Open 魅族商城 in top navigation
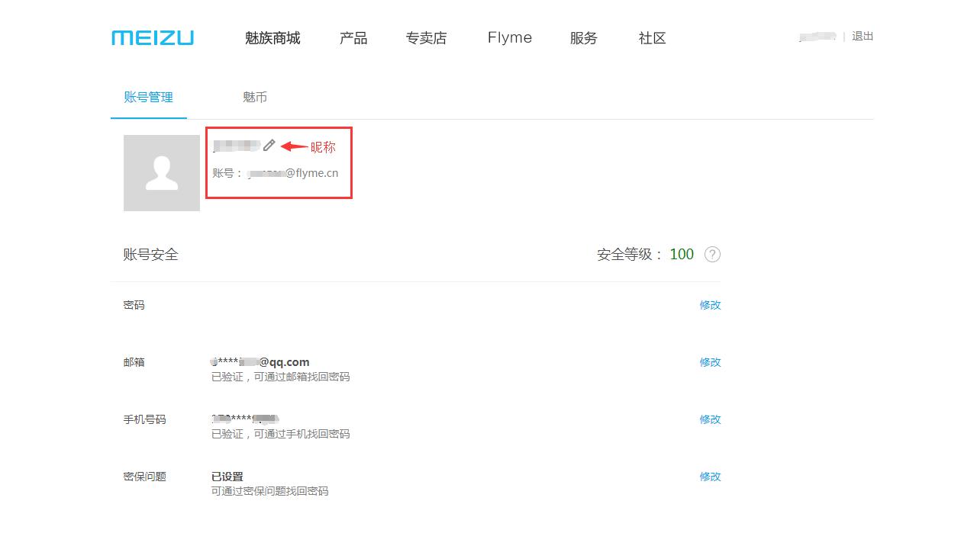The height and width of the screenshot is (549, 977). pos(272,38)
